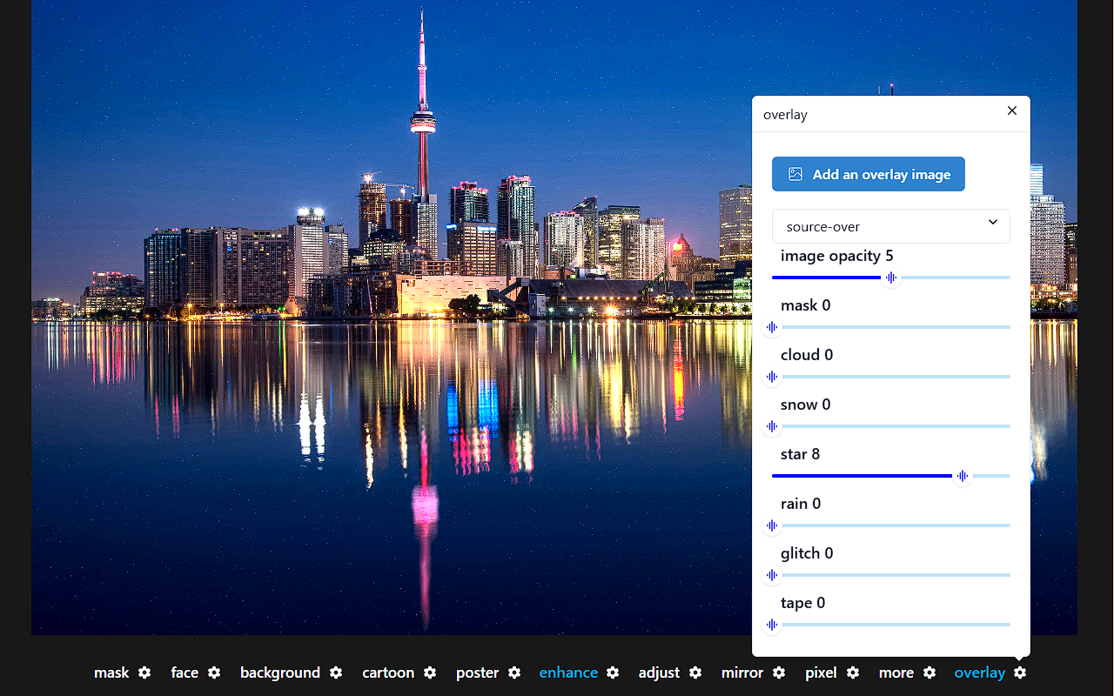1114x696 pixels.
Task: Click the gear icon next to enhance
Action: click(613, 673)
